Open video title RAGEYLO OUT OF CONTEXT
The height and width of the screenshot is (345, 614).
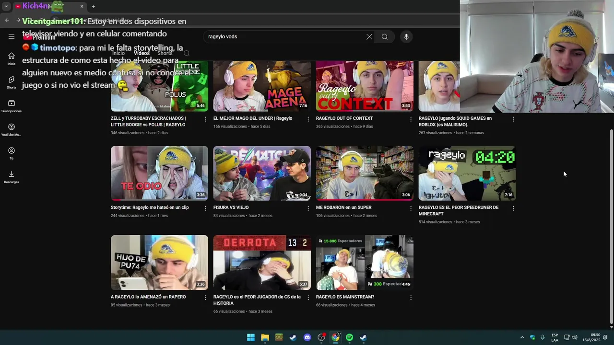tap(344, 118)
